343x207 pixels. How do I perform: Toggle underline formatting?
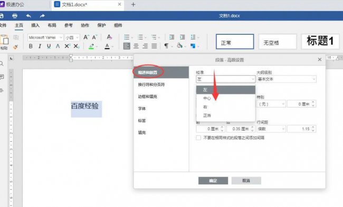pyautogui.click(x=49, y=46)
